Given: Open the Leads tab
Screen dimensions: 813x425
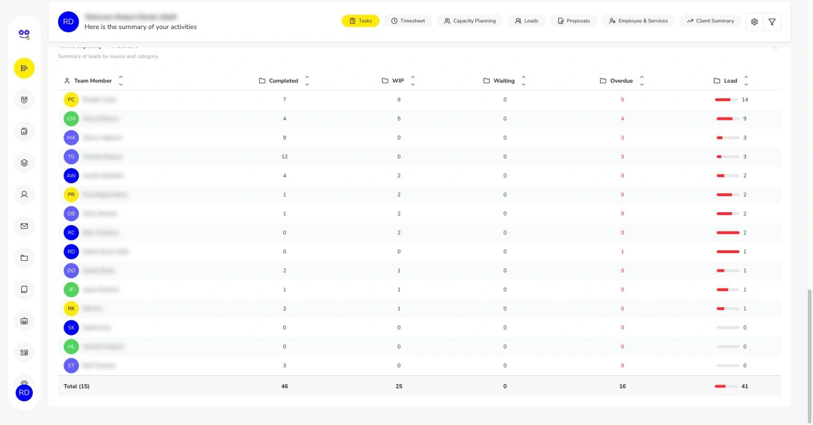Looking at the screenshot, I should point(526,21).
